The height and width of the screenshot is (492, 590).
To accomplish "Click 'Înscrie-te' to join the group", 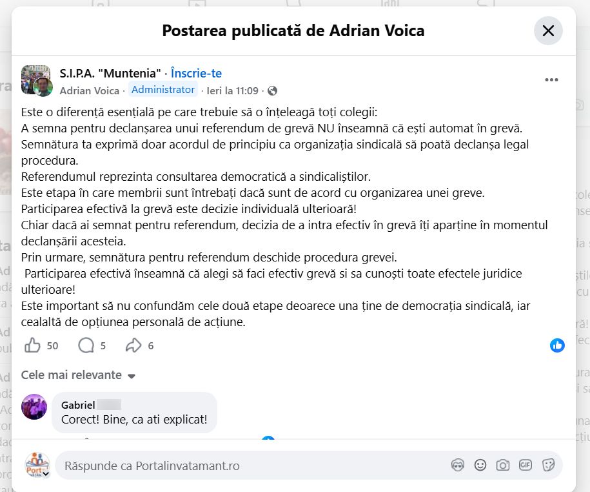I will (196, 74).
